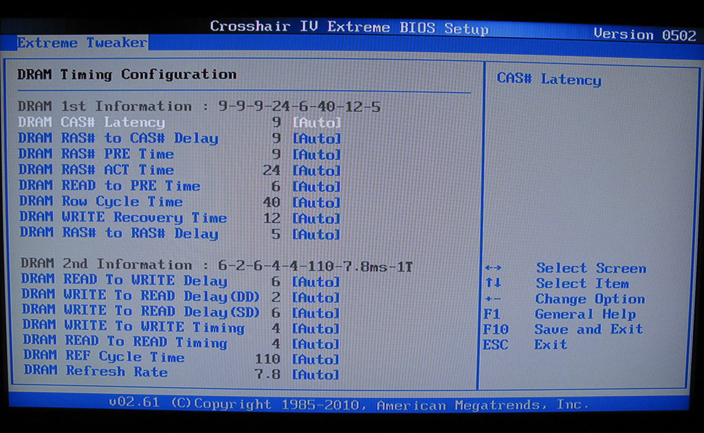Select DRAM CAS# Latency Auto option
This screenshot has width=704, height=433.
(x=316, y=122)
